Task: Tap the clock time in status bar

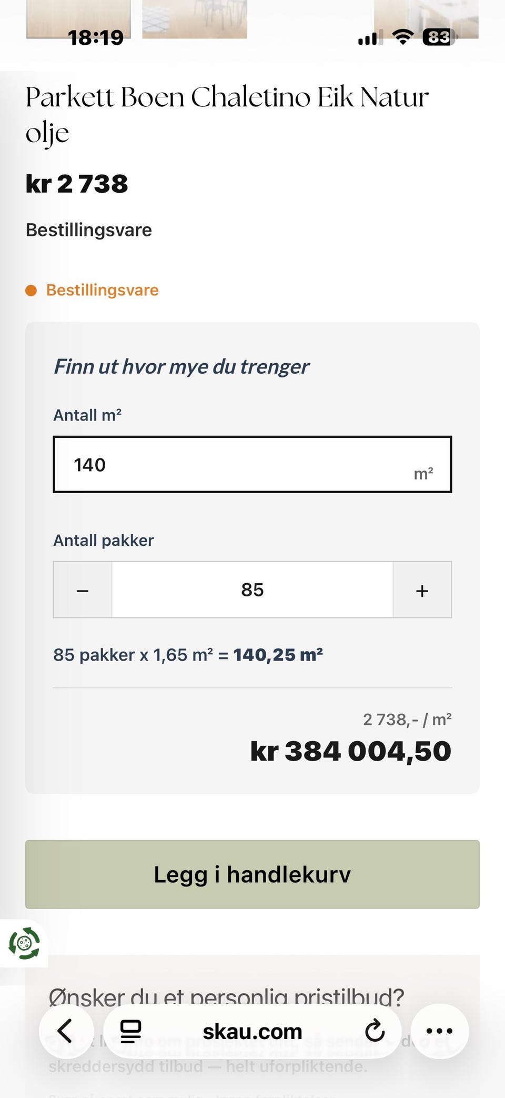Action: tap(96, 37)
